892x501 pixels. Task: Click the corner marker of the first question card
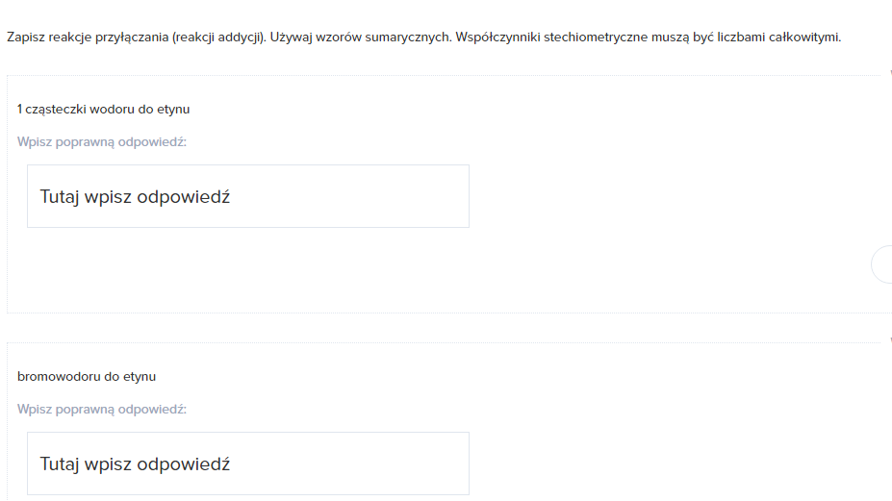click(x=888, y=72)
